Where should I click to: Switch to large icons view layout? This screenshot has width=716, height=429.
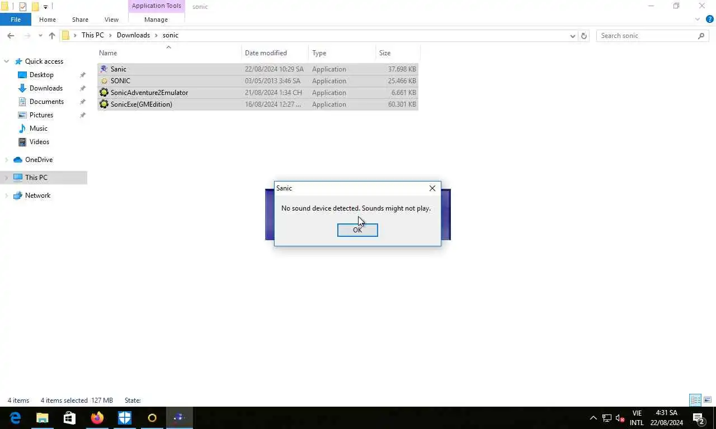point(707,400)
